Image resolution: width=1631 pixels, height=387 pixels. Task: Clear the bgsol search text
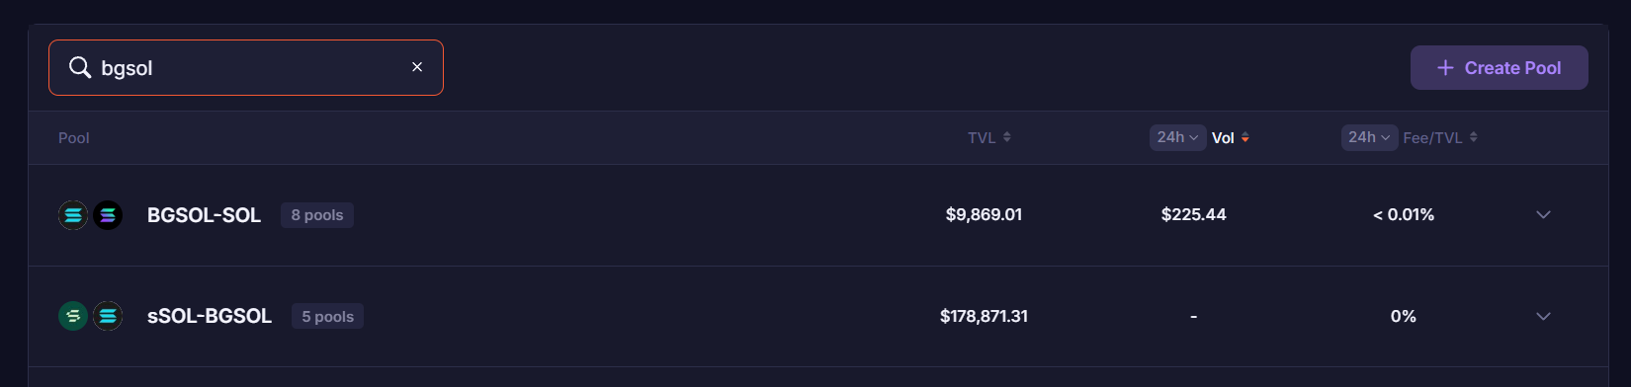pyautogui.click(x=417, y=67)
